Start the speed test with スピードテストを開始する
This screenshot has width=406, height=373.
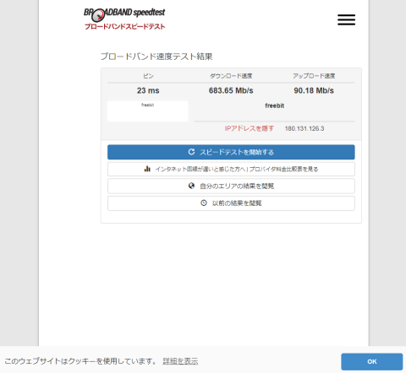coord(231,152)
